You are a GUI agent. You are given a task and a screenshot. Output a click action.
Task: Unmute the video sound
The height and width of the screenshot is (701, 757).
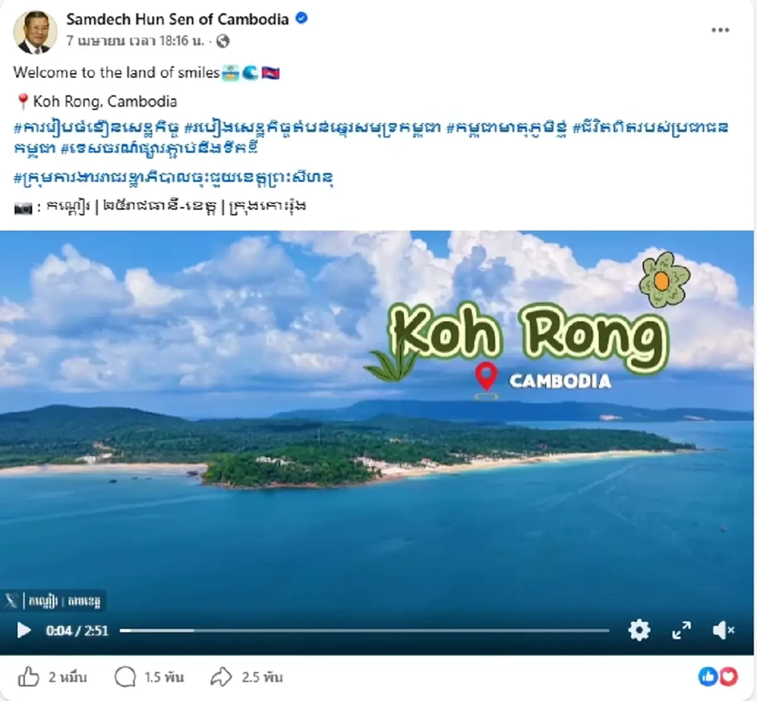coord(723,630)
